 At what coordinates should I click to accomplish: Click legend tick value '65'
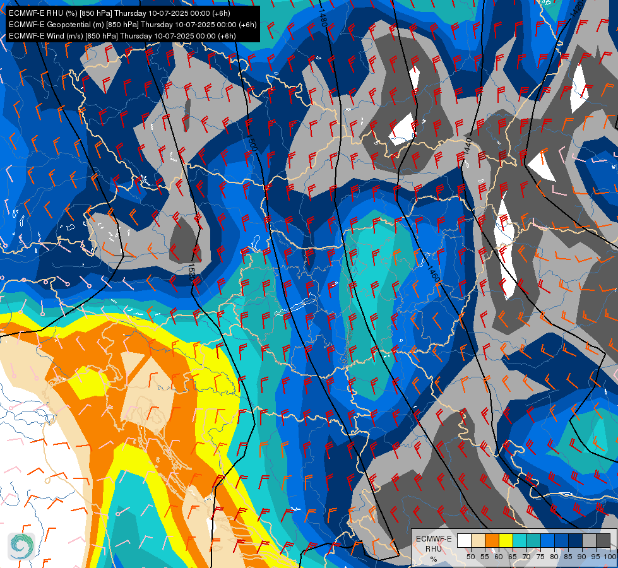point(513,557)
